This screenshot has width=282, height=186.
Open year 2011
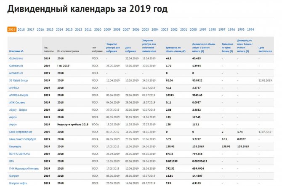(x=88, y=29)
